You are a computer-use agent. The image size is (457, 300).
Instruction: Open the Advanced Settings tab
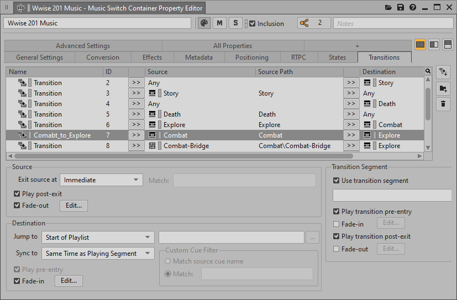pos(83,46)
